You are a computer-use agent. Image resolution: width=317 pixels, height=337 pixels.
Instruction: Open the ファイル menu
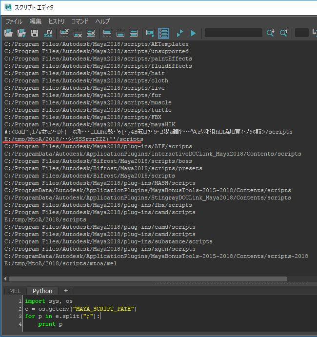[14, 21]
